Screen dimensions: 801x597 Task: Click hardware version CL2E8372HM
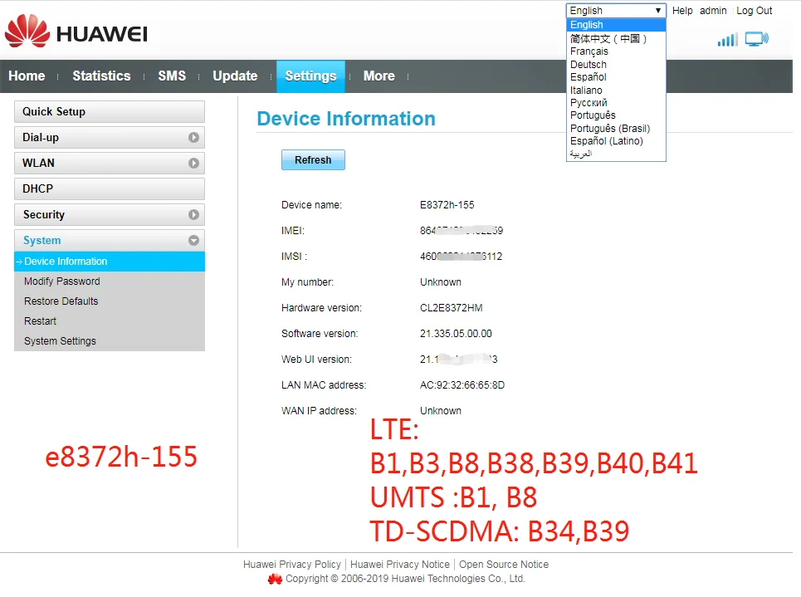451,308
